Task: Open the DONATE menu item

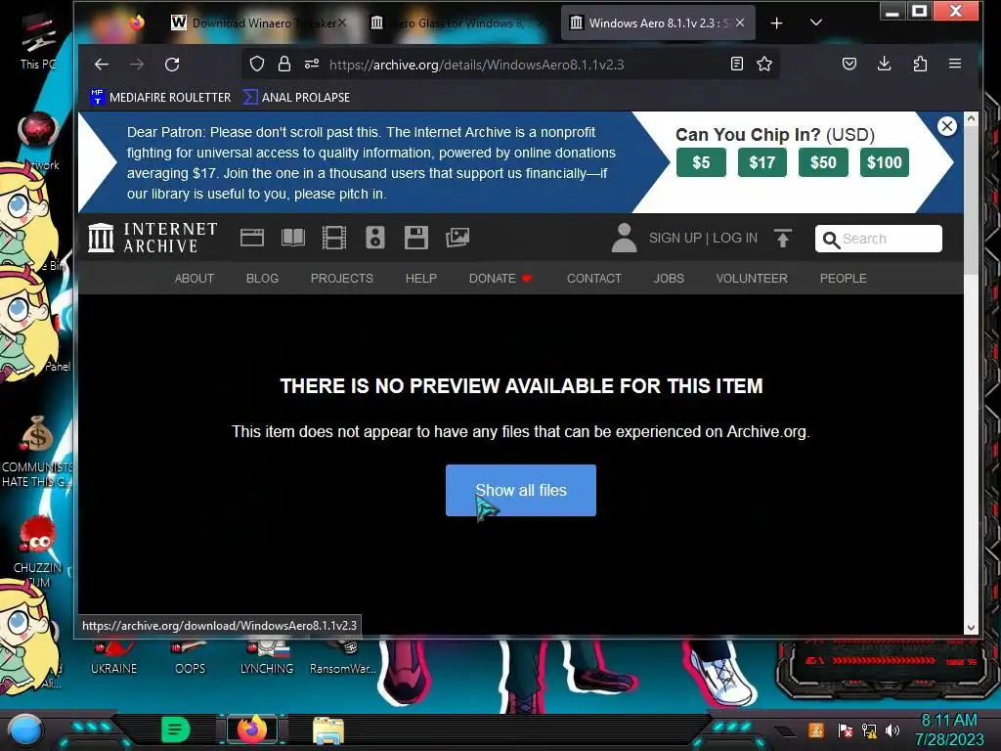Action: 500,279
